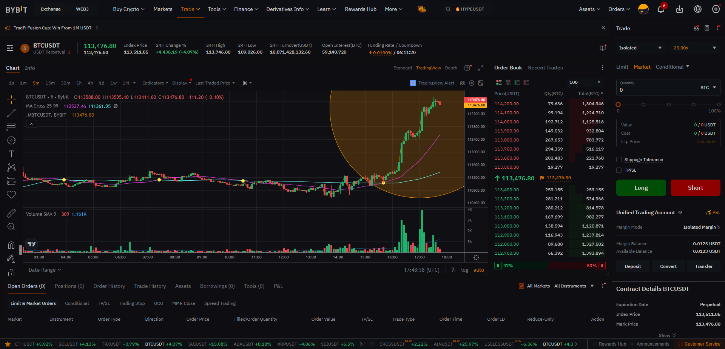Select the ruler measure tool

pos(11,213)
